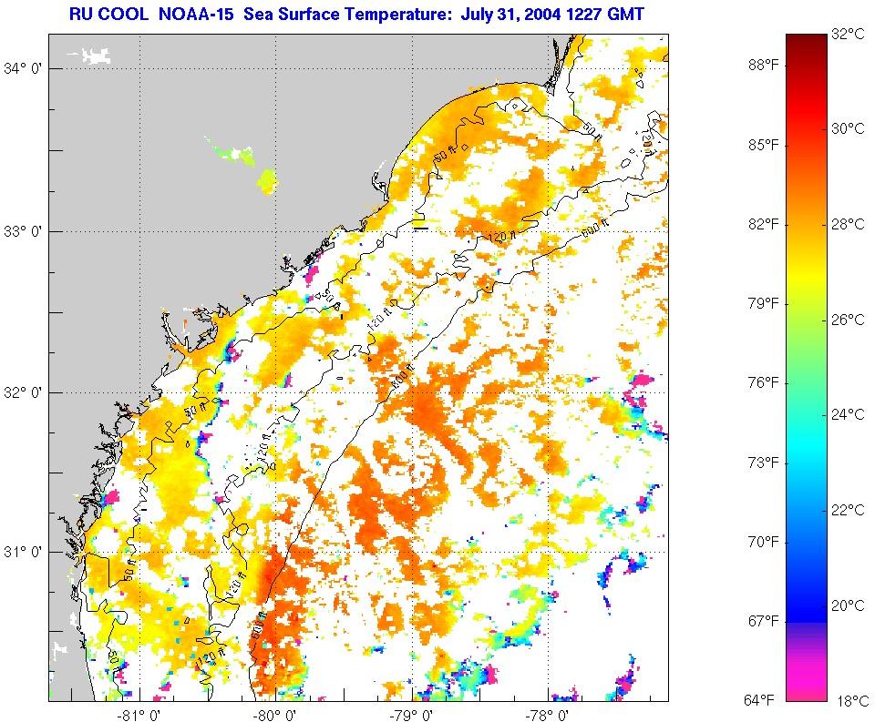This screenshot has width=875, height=722.
Task: Click the 18°C label on color scale
Action: (852, 701)
